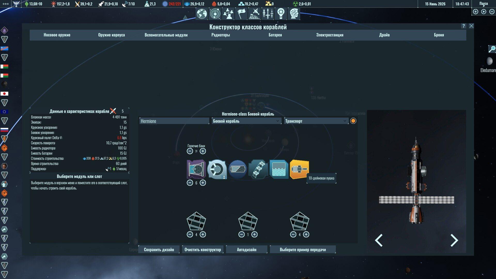Viewport: 496px width, 279px height.
Task: Switch to the Радиаторы tab
Action: pos(220,35)
